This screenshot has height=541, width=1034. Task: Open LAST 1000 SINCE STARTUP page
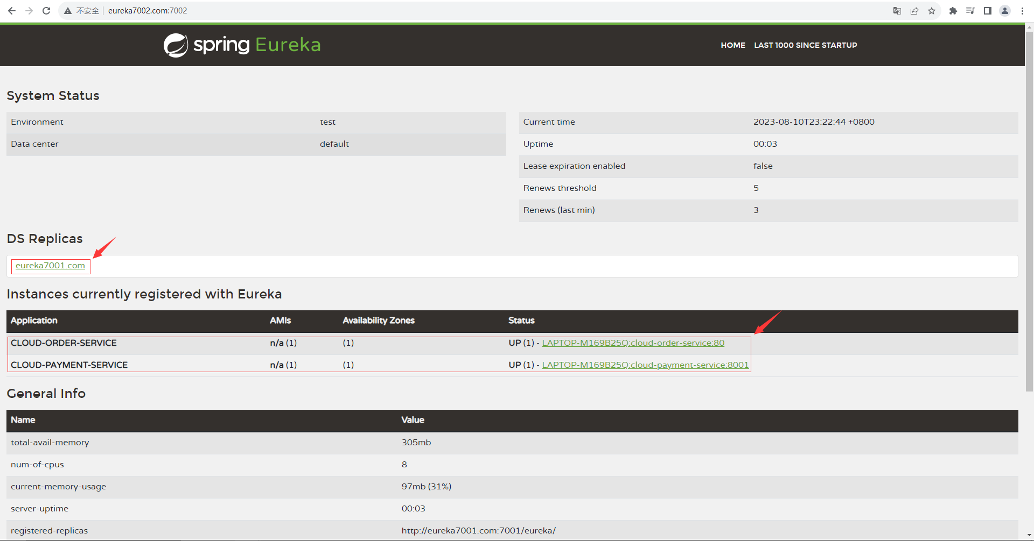pyautogui.click(x=806, y=45)
